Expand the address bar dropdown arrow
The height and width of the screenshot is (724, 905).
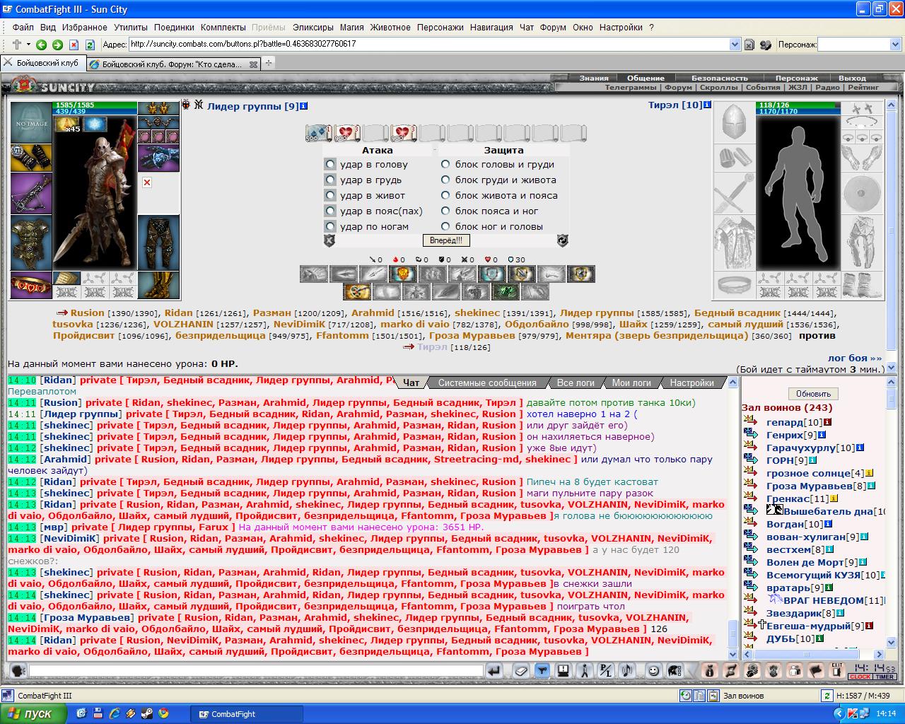click(735, 45)
